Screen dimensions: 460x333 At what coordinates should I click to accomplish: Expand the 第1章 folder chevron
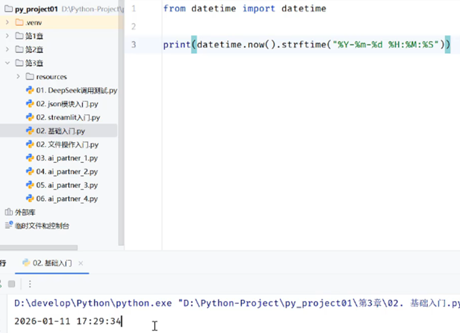pos(7,36)
